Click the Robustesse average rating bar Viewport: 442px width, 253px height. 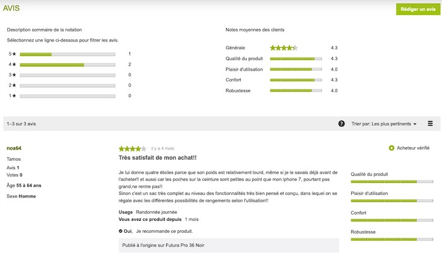click(x=296, y=90)
